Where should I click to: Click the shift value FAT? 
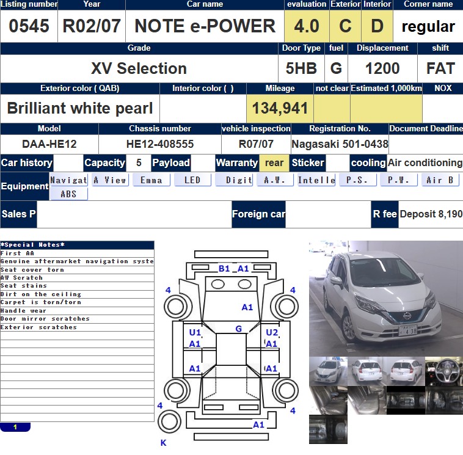point(440,68)
